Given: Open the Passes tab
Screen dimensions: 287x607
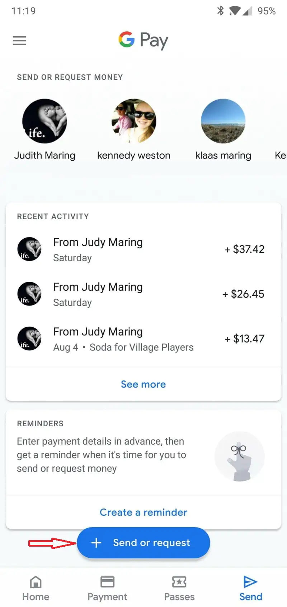Looking at the screenshot, I should (x=179, y=588).
